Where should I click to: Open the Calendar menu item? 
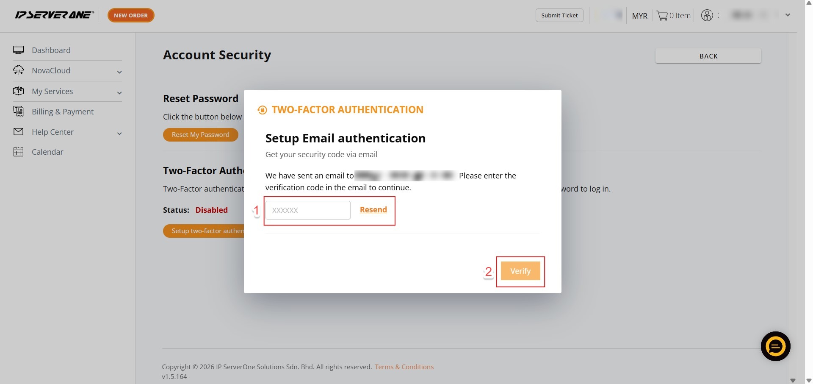(47, 152)
